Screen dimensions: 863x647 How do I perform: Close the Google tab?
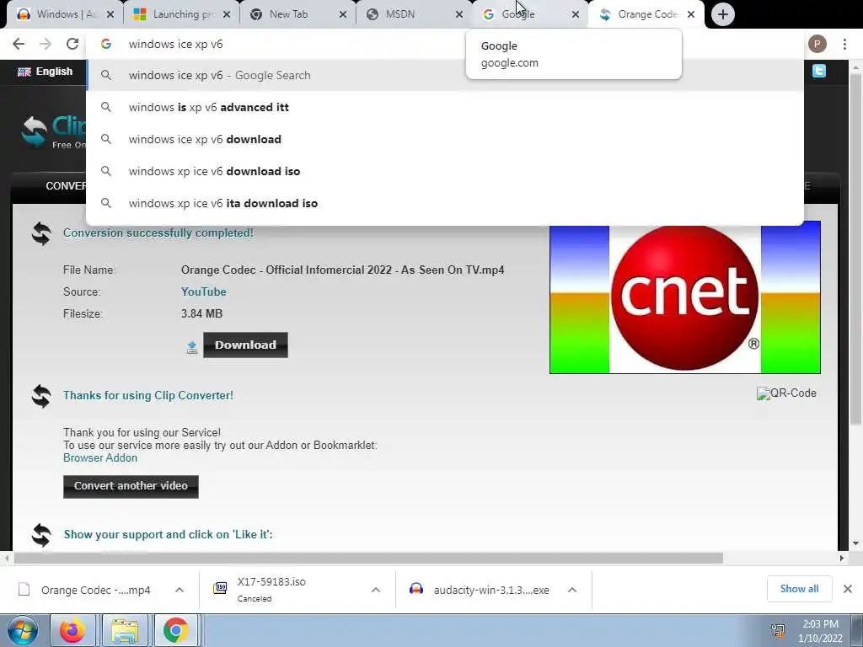click(575, 15)
